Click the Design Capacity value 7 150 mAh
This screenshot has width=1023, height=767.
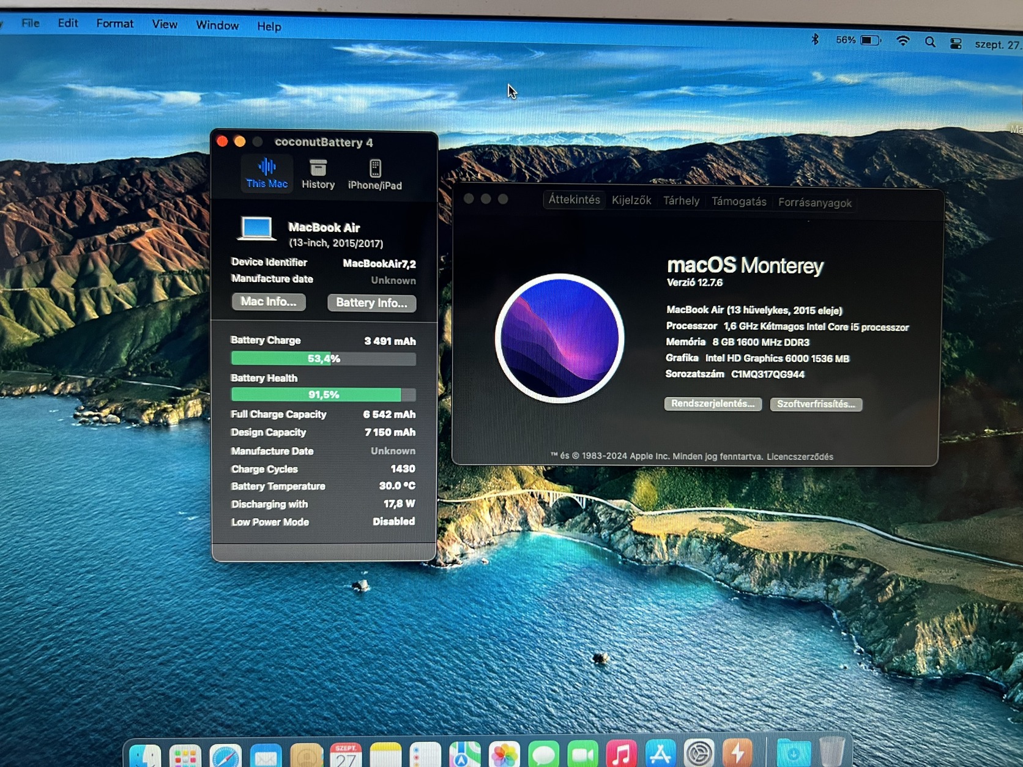pyautogui.click(x=390, y=432)
